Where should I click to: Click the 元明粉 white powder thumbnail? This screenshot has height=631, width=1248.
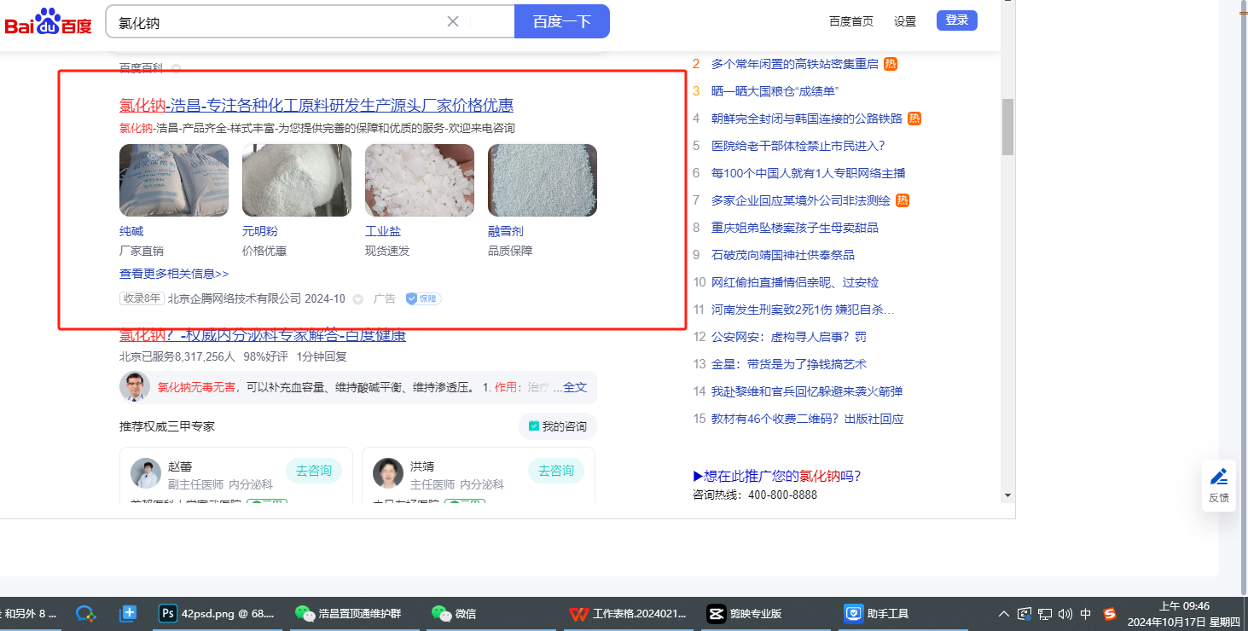(x=297, y=180)
